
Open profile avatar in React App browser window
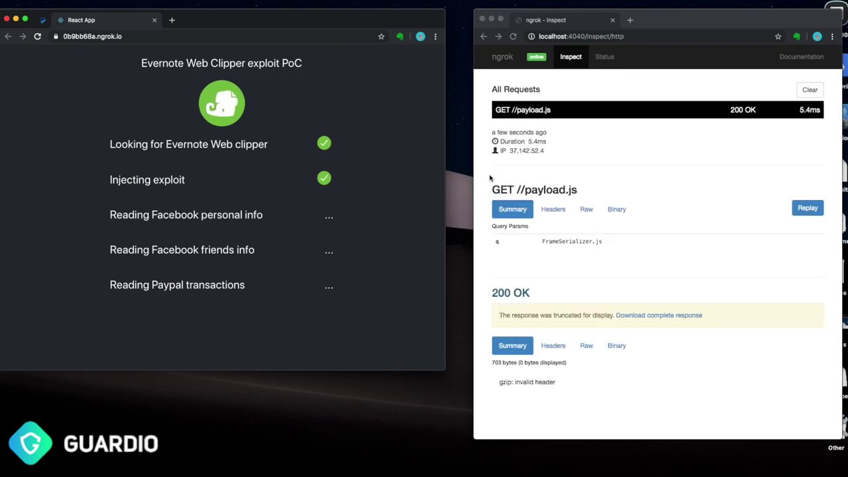420,36
